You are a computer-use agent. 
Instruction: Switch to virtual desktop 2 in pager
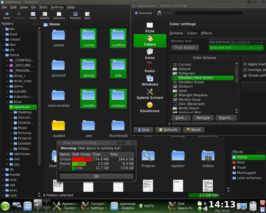pos(46,202)
